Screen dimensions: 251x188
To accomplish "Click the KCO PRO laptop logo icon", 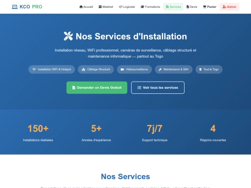I will [x=15, y=6].
